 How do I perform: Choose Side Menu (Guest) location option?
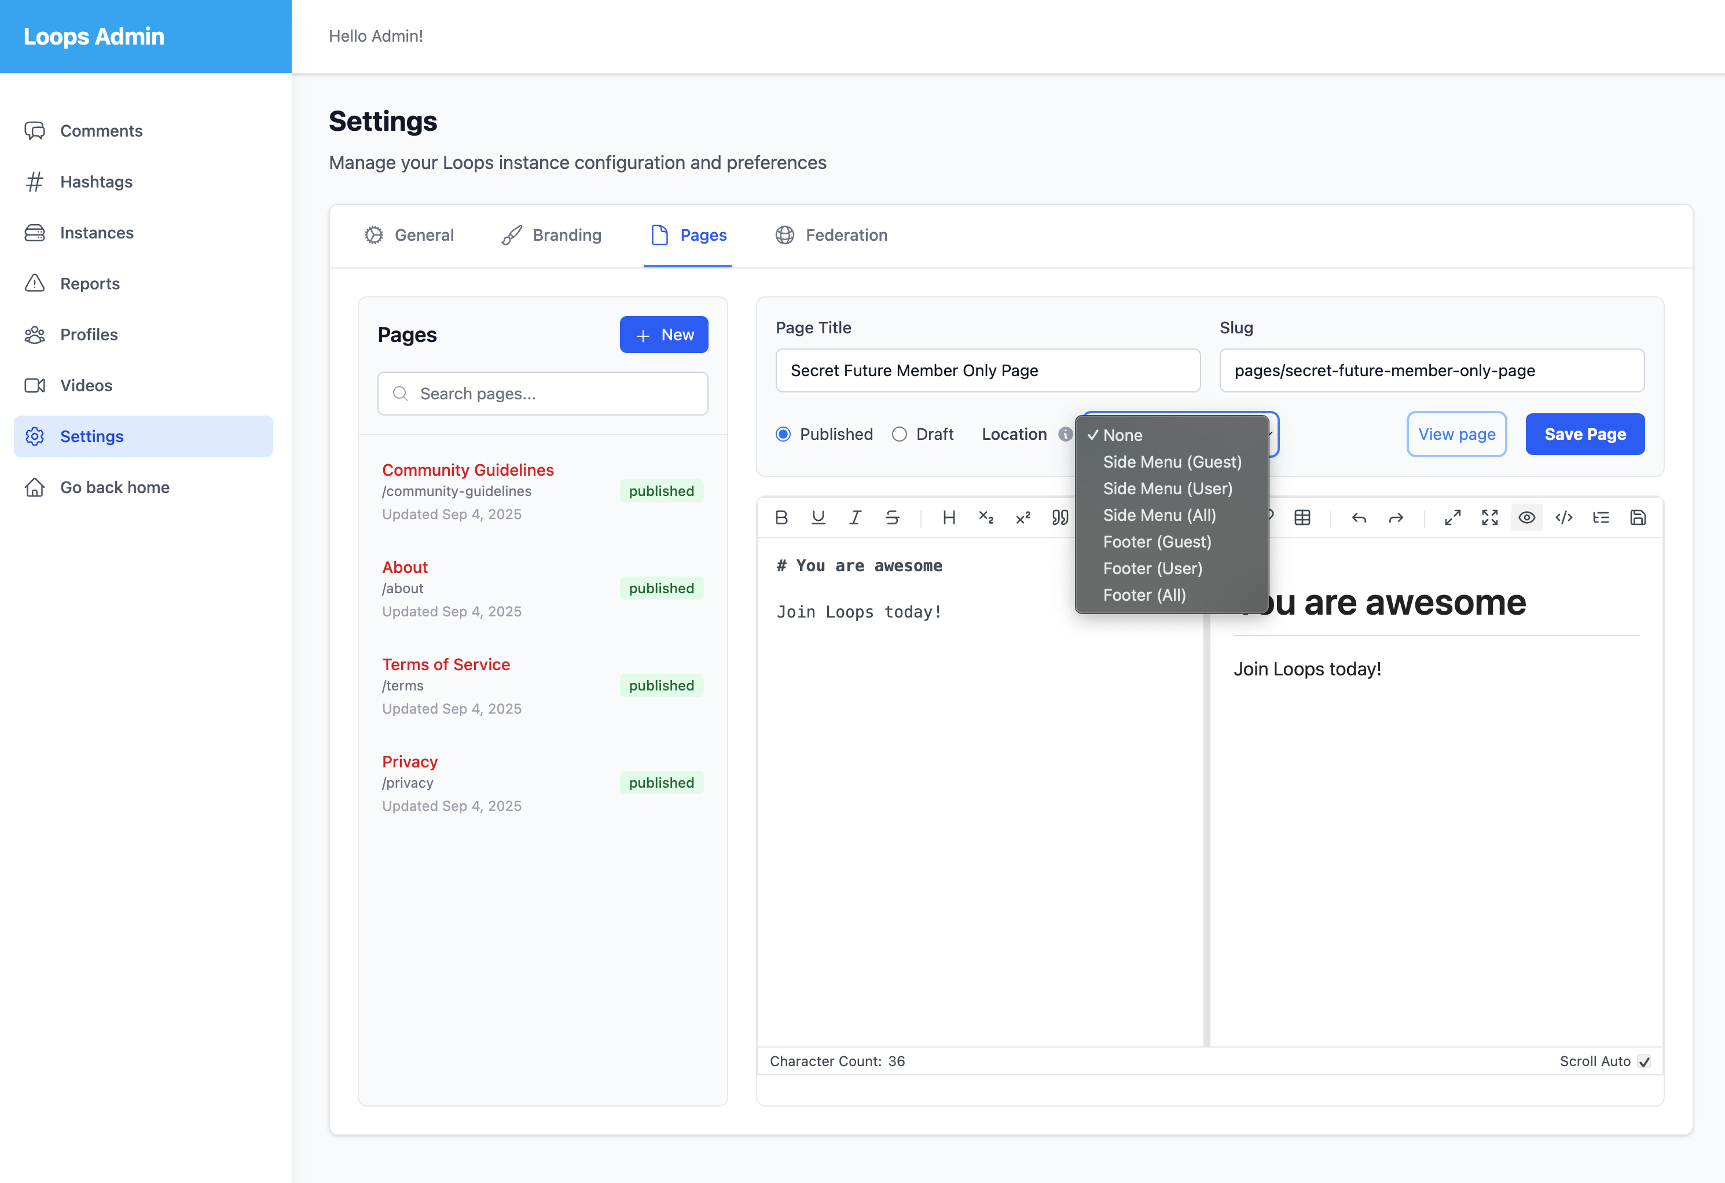coord(1171,462)
